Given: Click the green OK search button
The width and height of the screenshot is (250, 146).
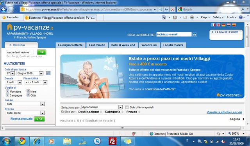Looking at the screenshot, I should (x=41, y=52).
